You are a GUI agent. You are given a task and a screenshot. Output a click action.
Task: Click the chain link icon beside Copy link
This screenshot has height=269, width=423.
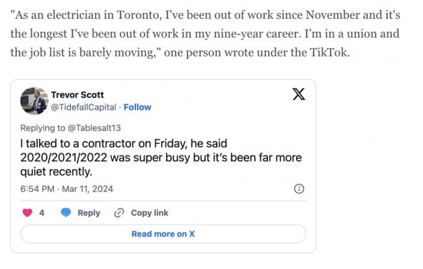[x=119, y=212]
